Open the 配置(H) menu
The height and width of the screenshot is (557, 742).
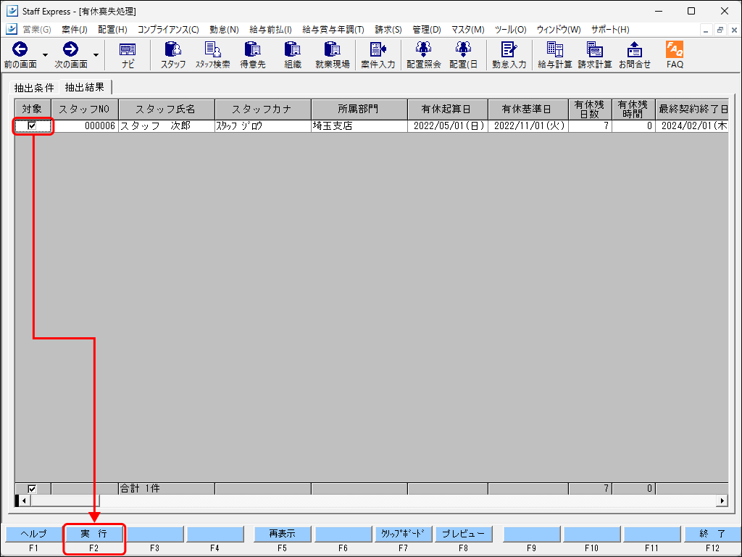tap(112, 29)
